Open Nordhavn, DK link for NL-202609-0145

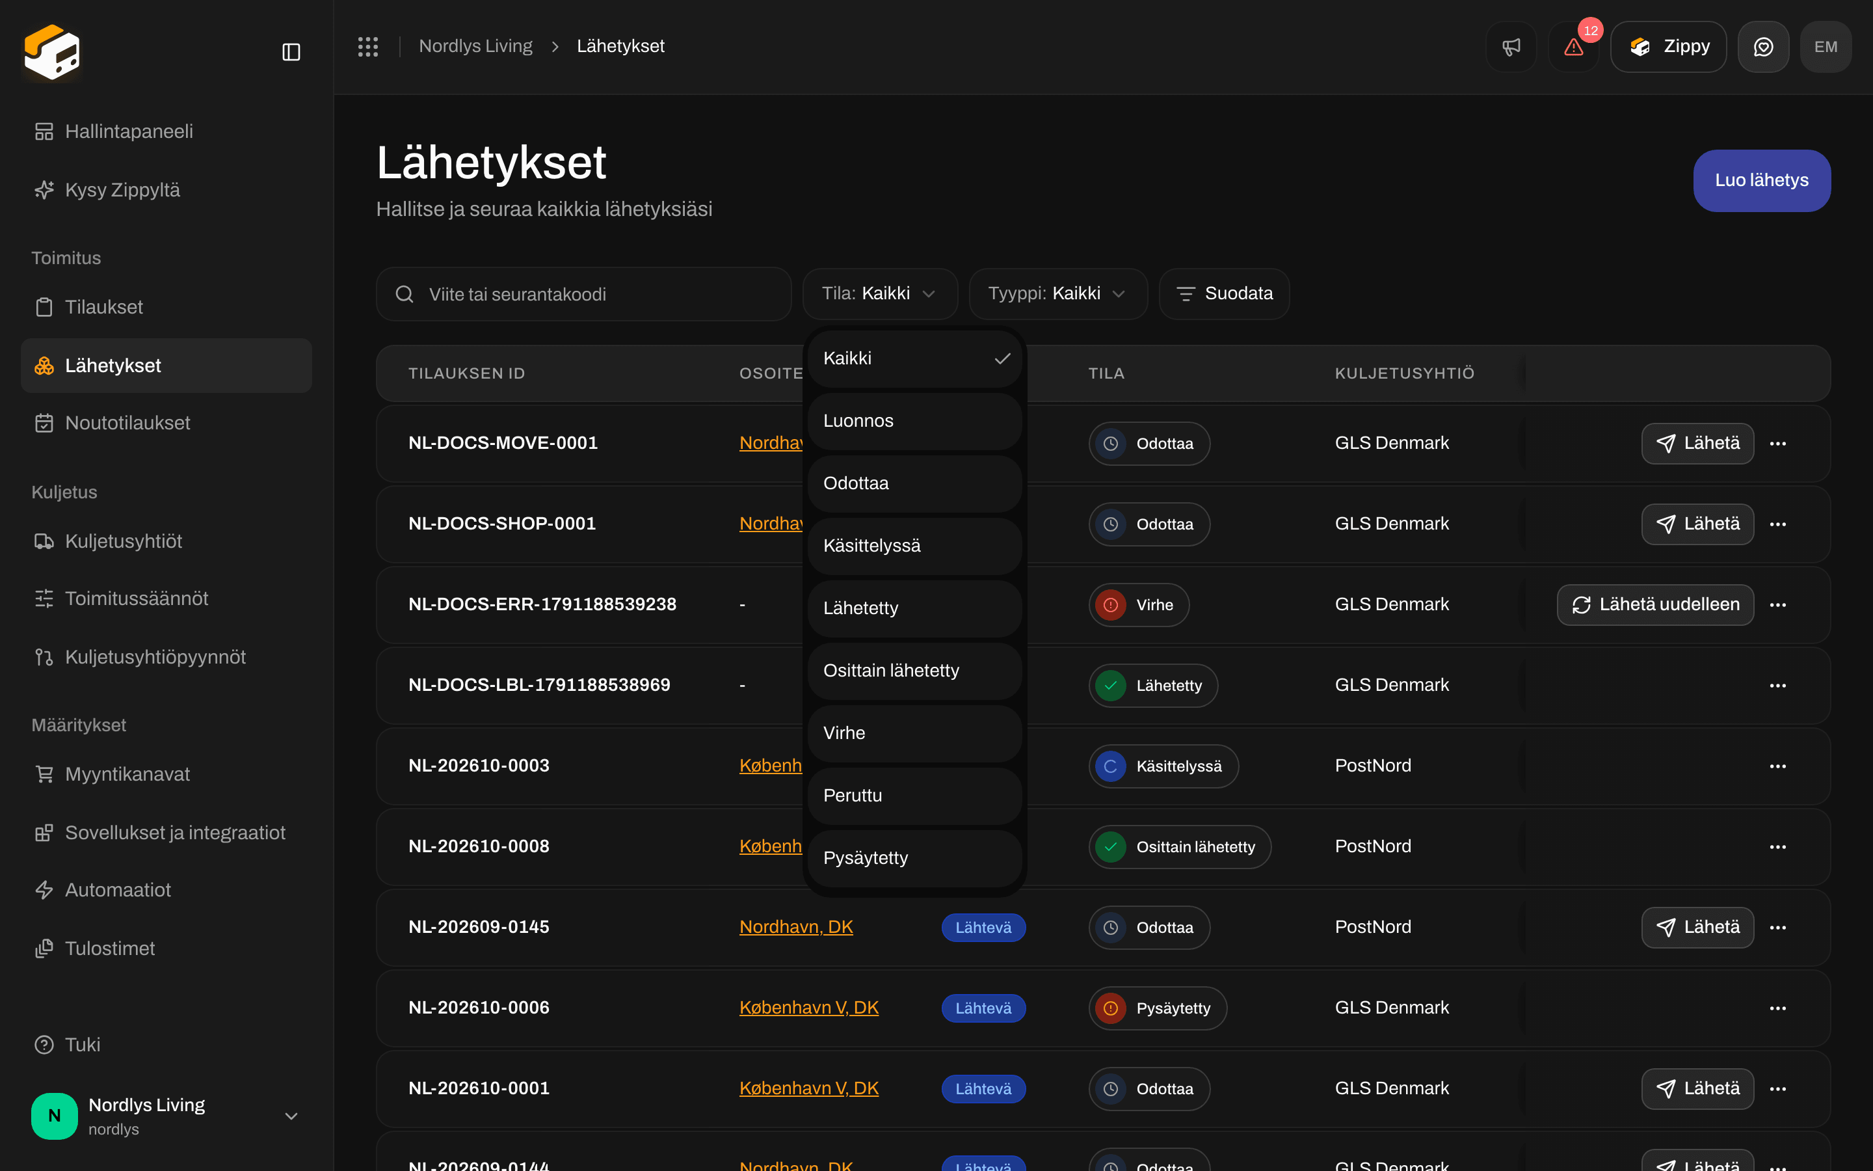pos(795,927)
